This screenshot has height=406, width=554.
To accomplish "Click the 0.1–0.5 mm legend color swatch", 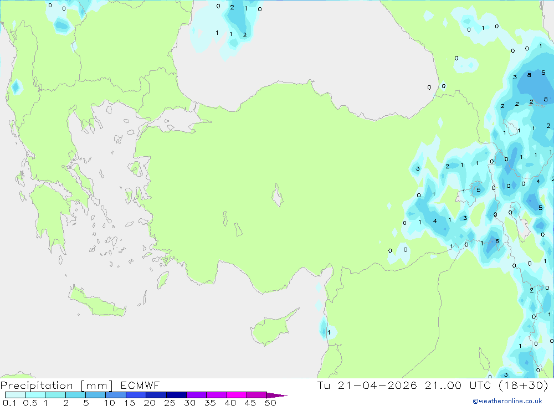I will (15, 395).
